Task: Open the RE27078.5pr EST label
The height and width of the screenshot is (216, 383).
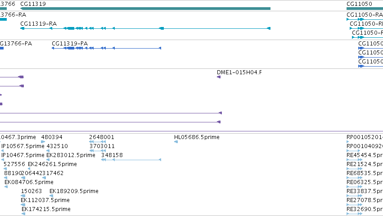Action: (x=365, y=200)
